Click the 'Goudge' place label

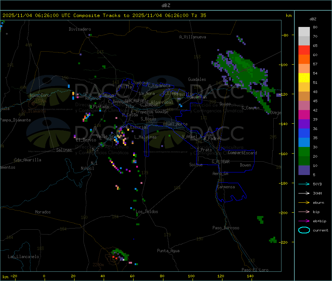pyautogui.click(x=162, y=112)
